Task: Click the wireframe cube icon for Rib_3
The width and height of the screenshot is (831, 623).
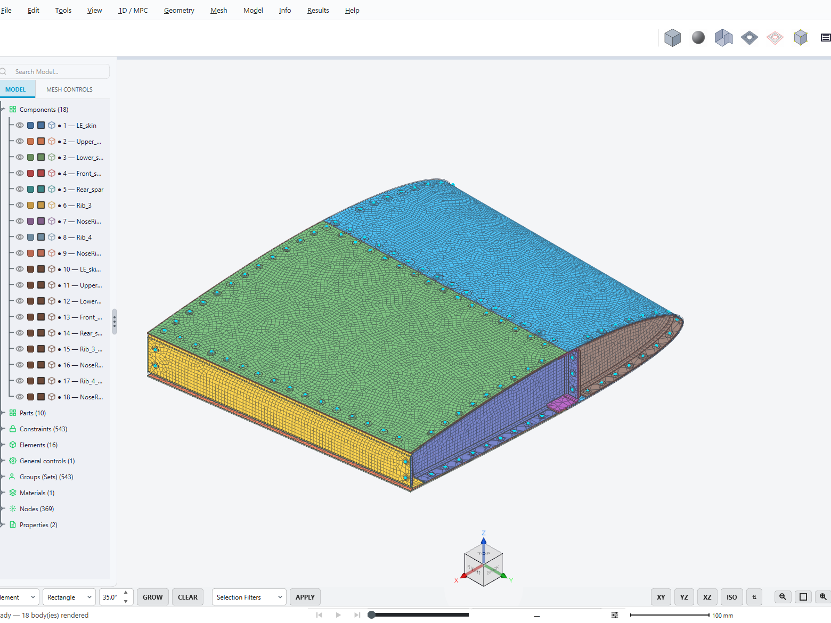Action: pyautogui.click(x=52, y=206)
